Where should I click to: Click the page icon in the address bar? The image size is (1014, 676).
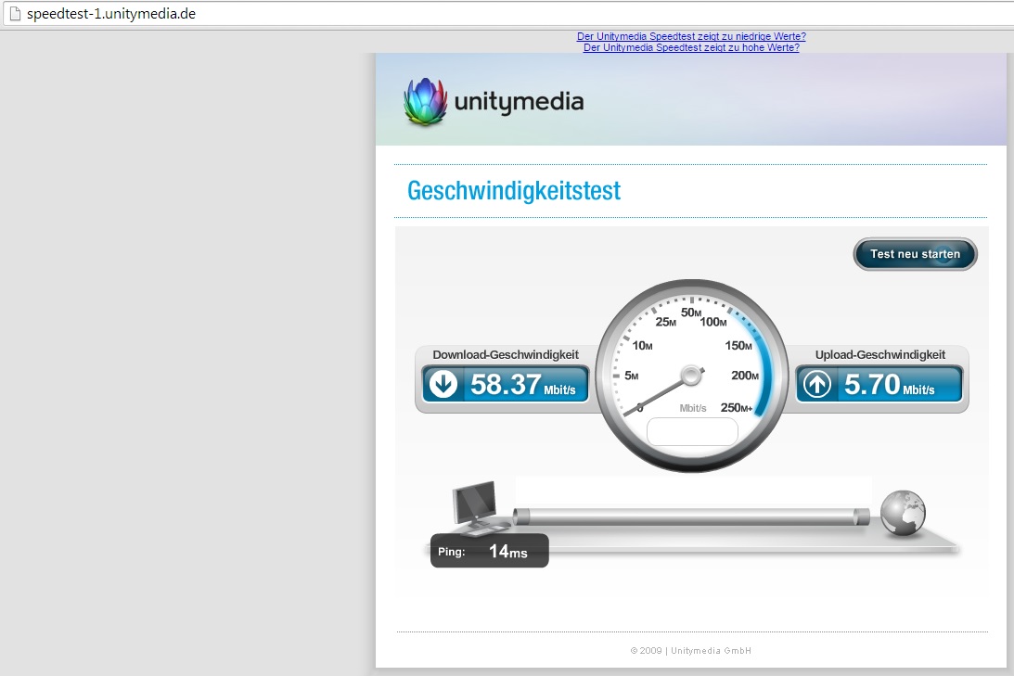click(15, 14)
